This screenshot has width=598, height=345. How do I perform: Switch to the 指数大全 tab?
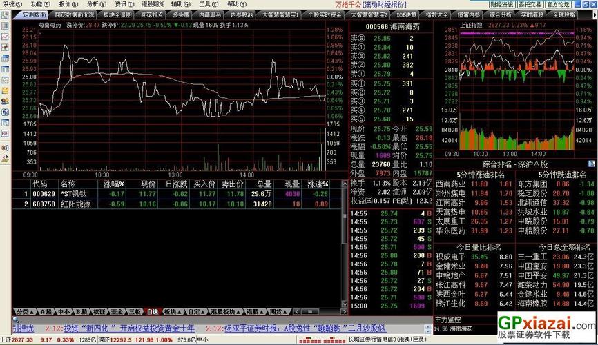pyautogui.click(x=436, y=15)
